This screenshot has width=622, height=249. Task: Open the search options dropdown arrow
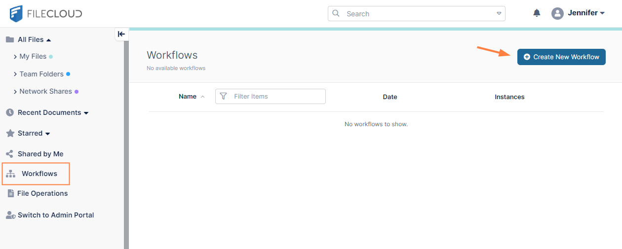[x=499, y=13]
